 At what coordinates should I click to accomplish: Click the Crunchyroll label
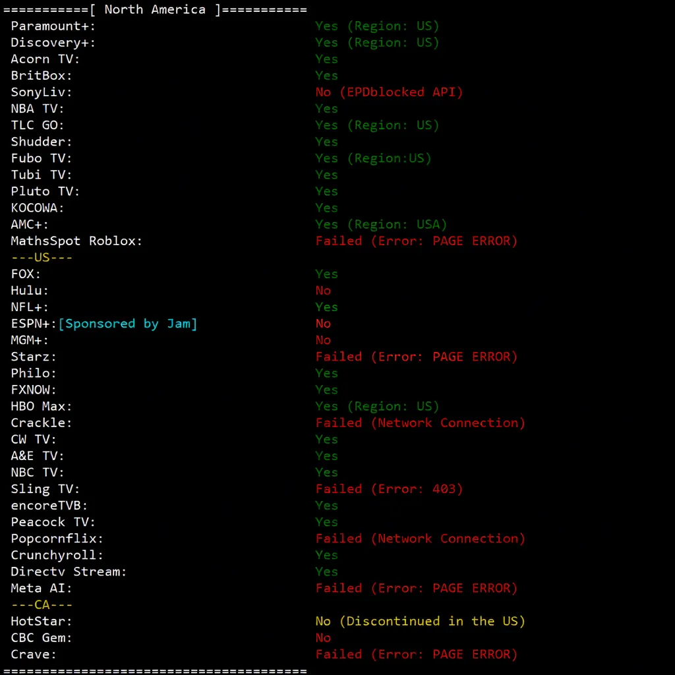[x=57, y=555]
